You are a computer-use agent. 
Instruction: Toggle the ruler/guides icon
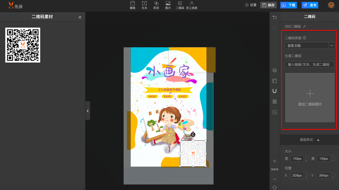[x=275, y=81]
